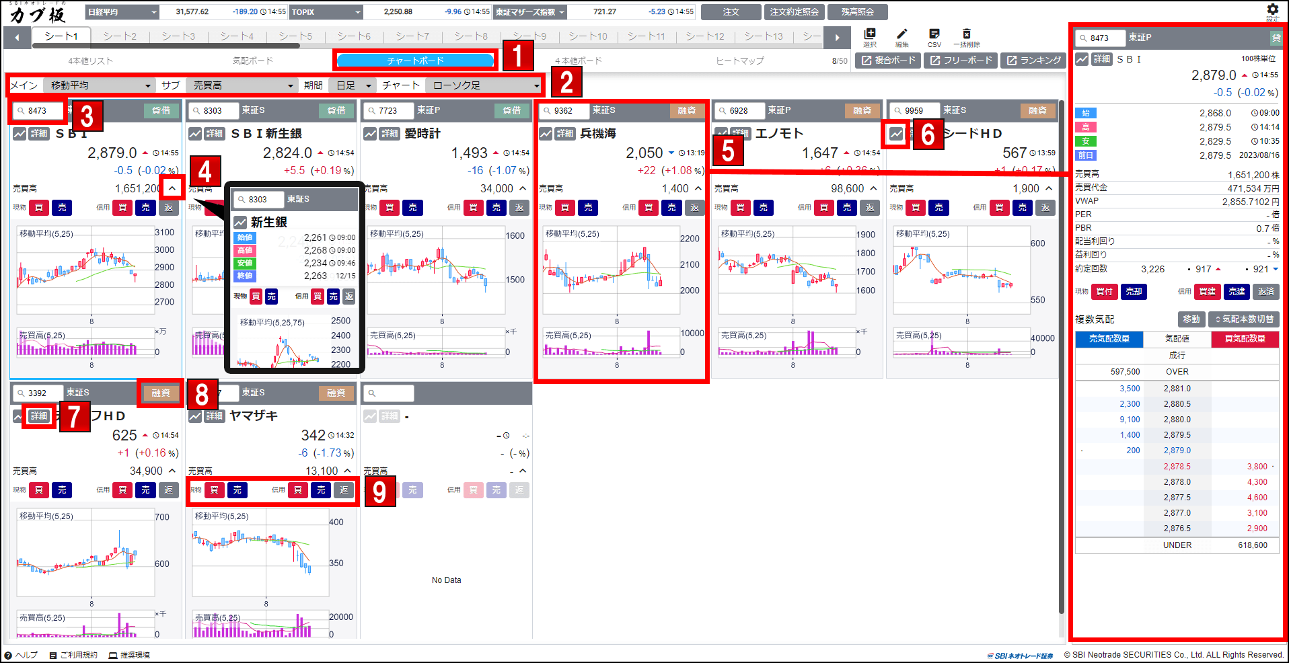Open the 4本値リスト view
Screen dimensions: 1289x663
pyautogui.click(x=91, y=61)
